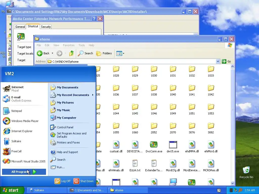
Task: Expand My Recent Documents submenu
Action: tap(72, 95)
